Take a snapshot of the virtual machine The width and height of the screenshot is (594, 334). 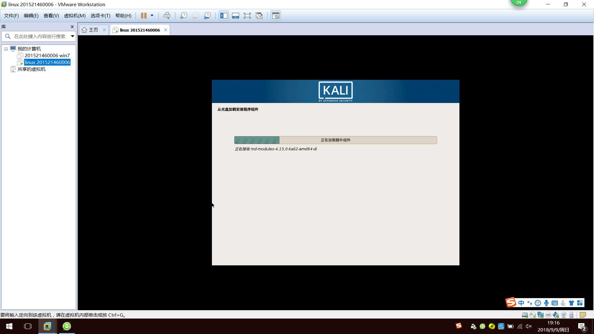click(x=183, y=16)
